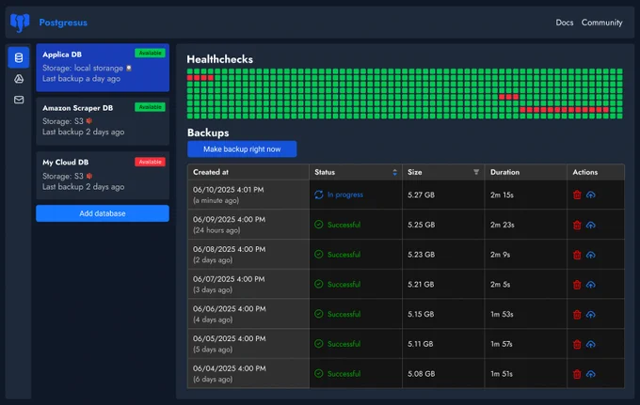Delete the 06/10/2025 4:01 PM backup

point(577,195)
